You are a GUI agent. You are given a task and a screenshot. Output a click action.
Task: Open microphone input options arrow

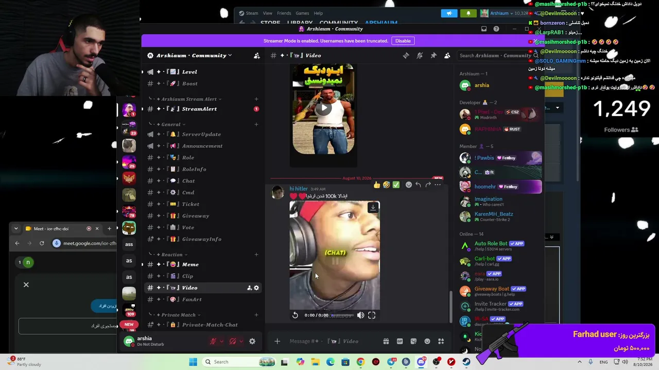pyautogui.click(x=222, y=341)
